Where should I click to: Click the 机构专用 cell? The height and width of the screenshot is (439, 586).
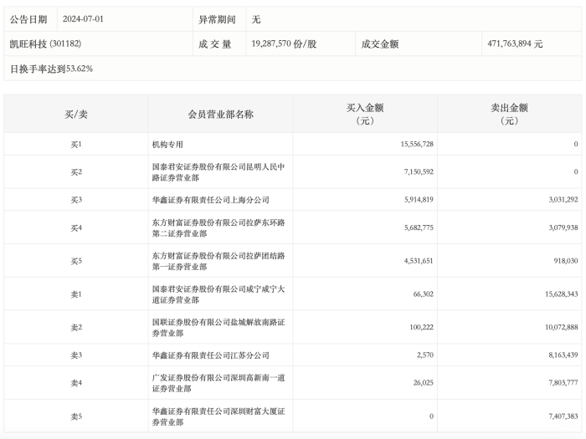coord(167,144)
